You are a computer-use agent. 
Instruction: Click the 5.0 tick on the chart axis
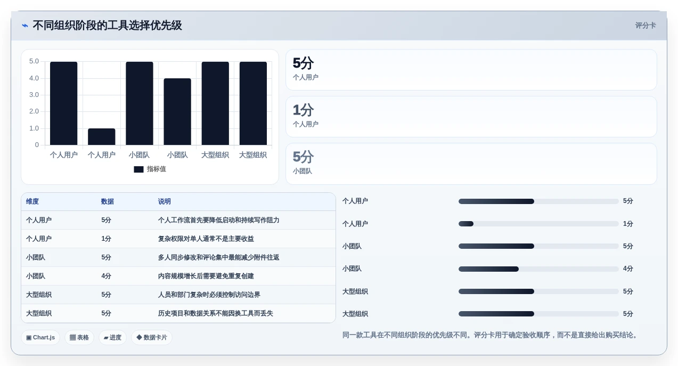pos(34,61)
